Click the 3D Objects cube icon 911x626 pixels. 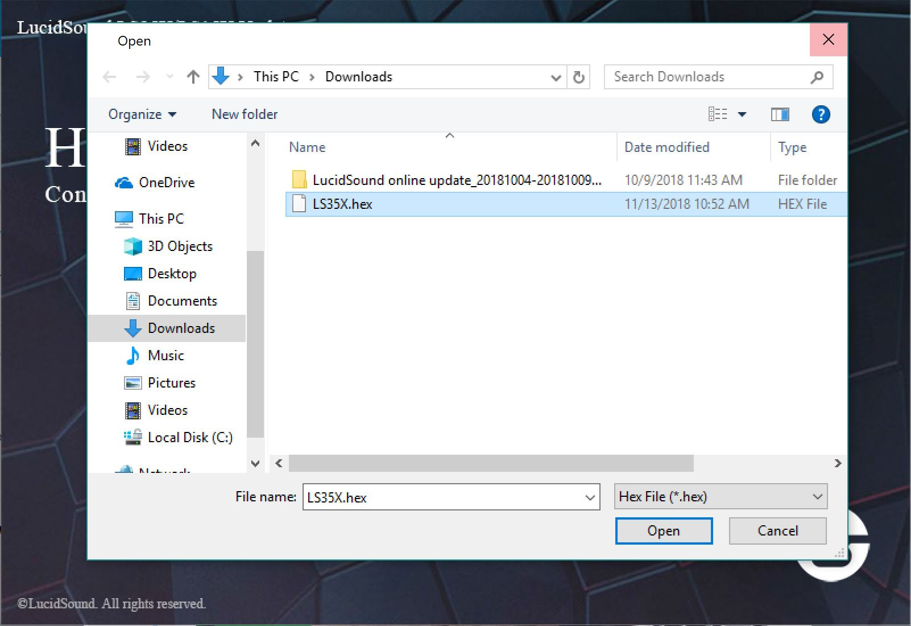point(133,246)
